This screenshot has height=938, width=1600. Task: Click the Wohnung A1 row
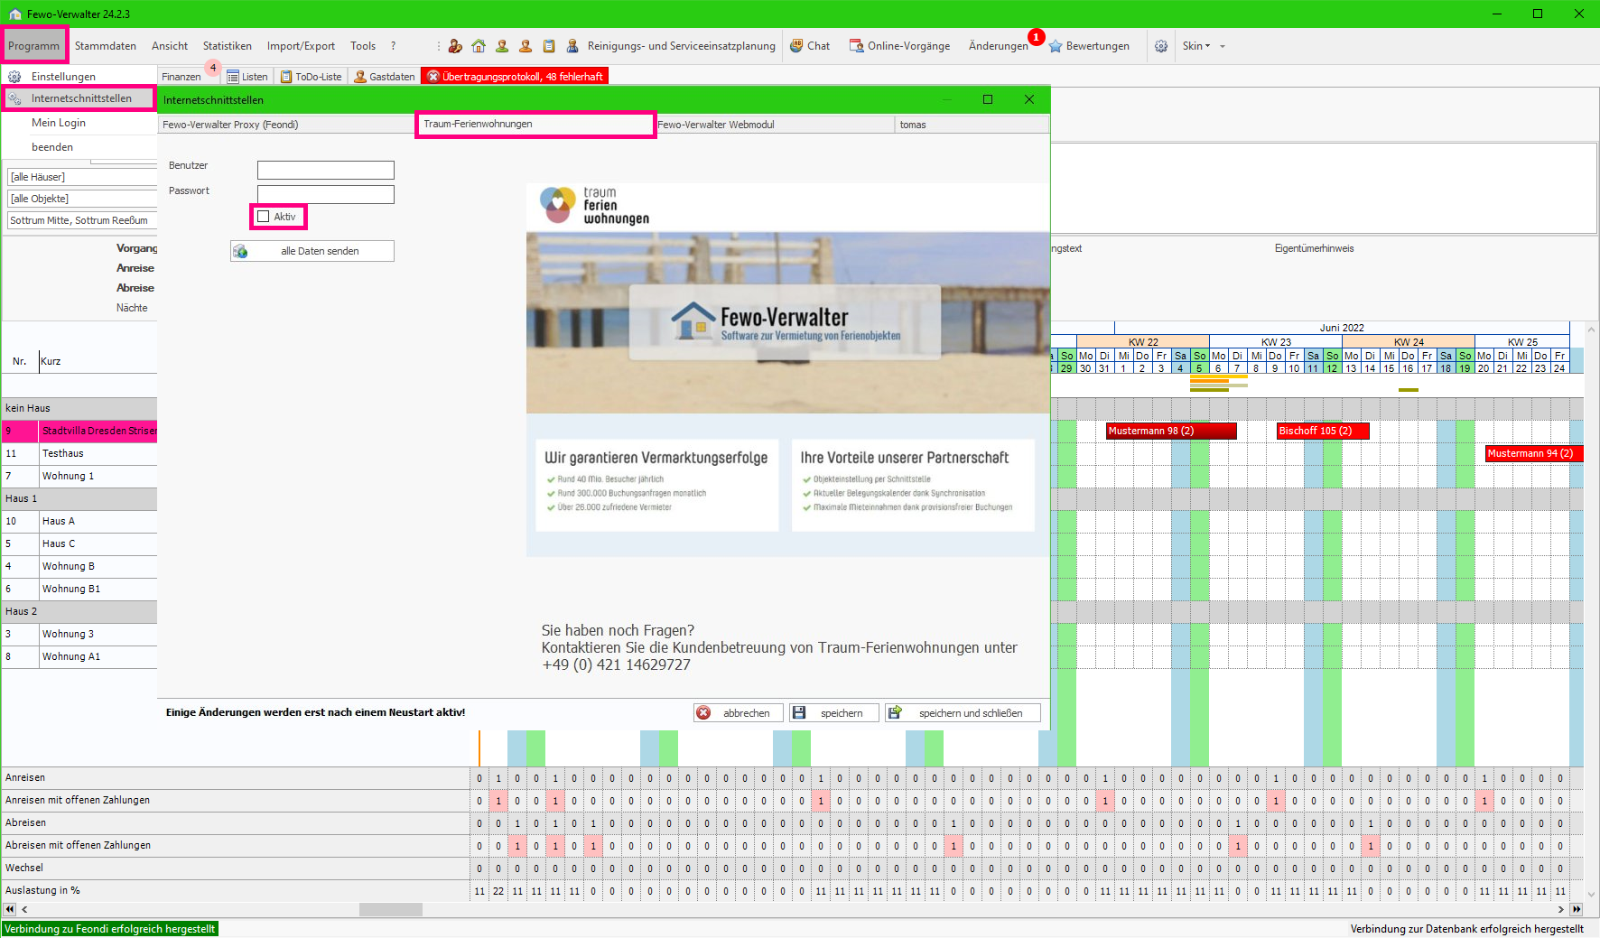pos(79,656)
